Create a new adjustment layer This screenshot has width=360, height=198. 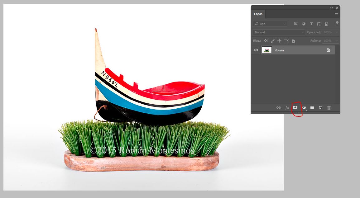pos(304,108)
